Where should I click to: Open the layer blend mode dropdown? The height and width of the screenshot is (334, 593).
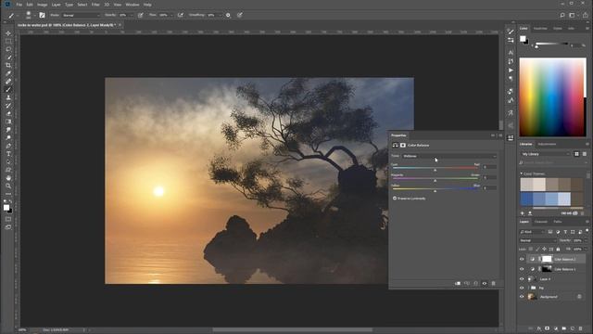537,240
